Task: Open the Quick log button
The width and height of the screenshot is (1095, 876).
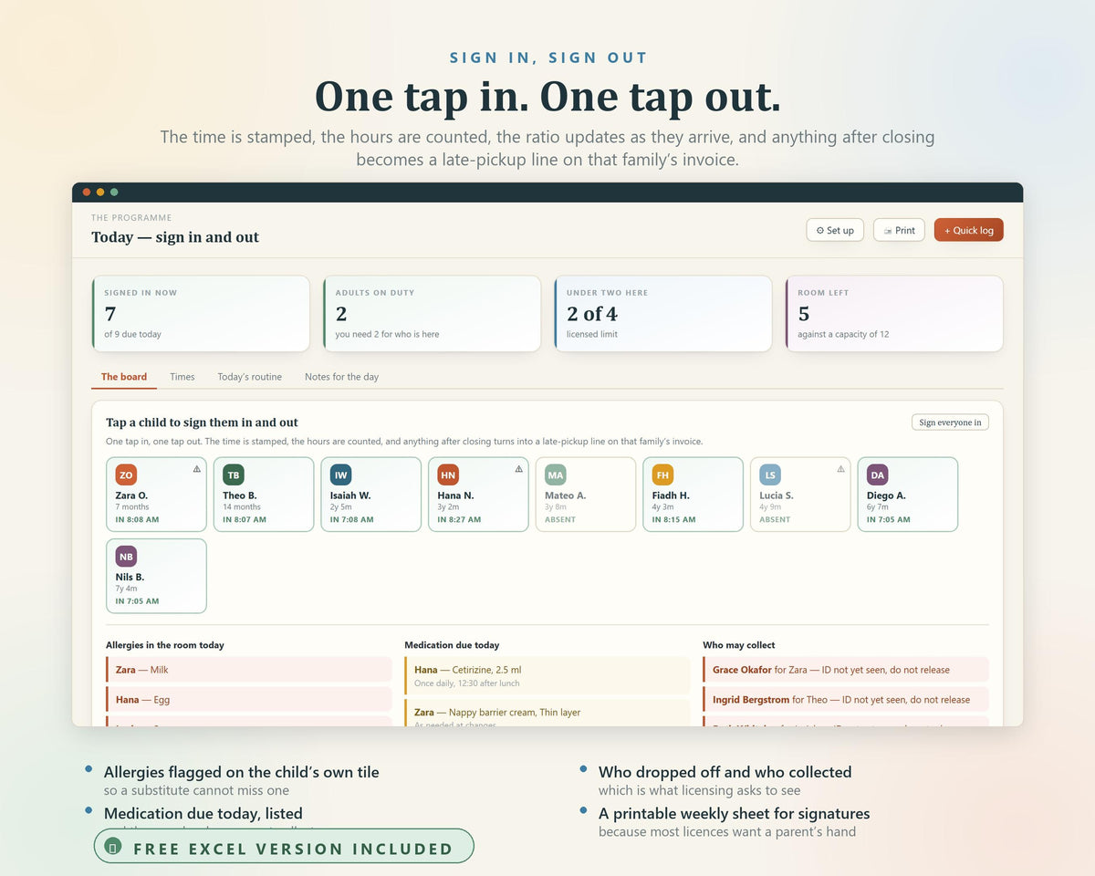Action: click(968, 230)
